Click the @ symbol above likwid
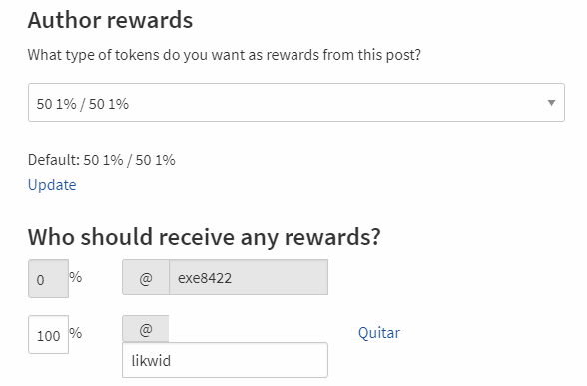This screenshot has height=386, width=587. coord(146,329)
